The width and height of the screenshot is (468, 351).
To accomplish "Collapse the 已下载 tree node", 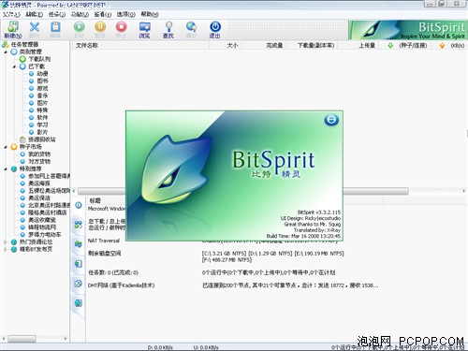I will [x=14, y=66].
